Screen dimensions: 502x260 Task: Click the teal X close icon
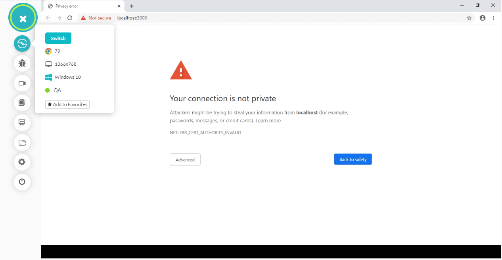23,17
